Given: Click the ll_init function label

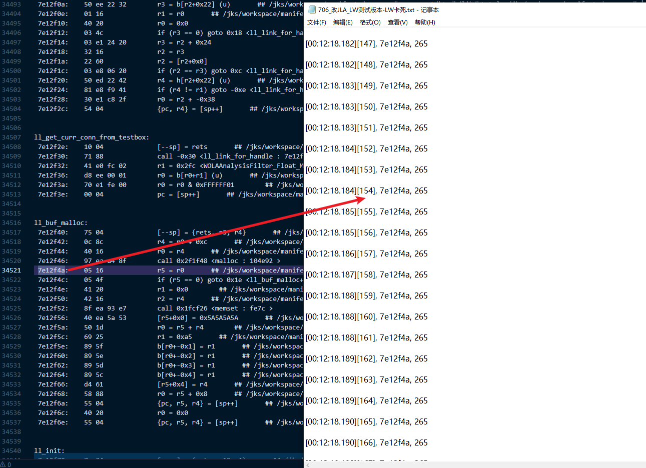Looking at the screenshot, I should (49, 450).
